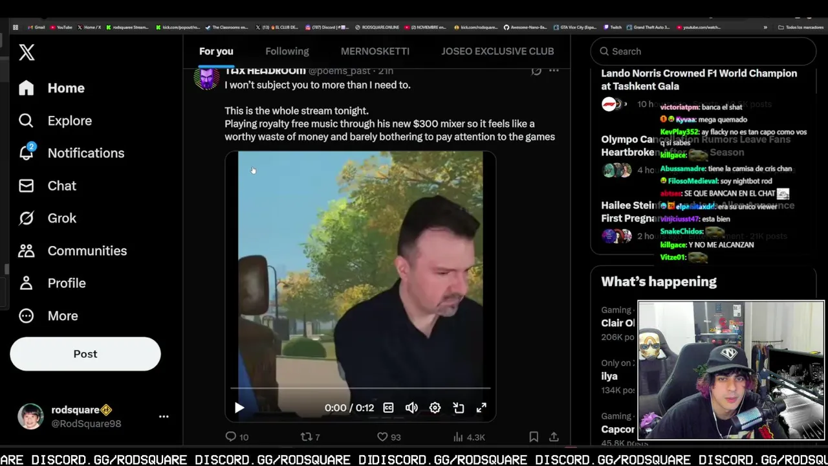Open the kick.com/popout bookmark
Viewport: 828px width, 466px height.
click(178, 27)
